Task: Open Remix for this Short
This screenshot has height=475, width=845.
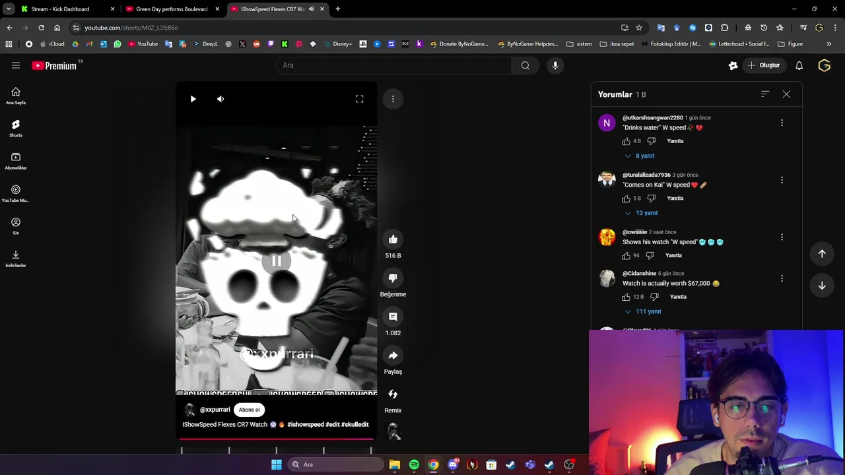Action: (393, 395)
